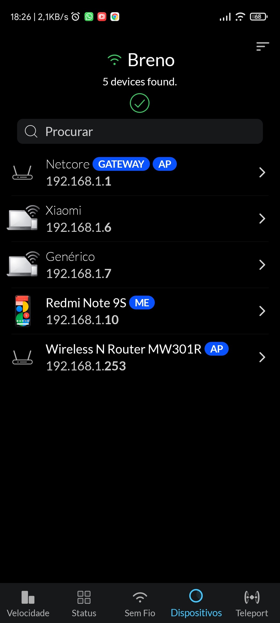Expand Xiaomi device details chevron
The width and height of the screenshot is (280, 623).
262,219
